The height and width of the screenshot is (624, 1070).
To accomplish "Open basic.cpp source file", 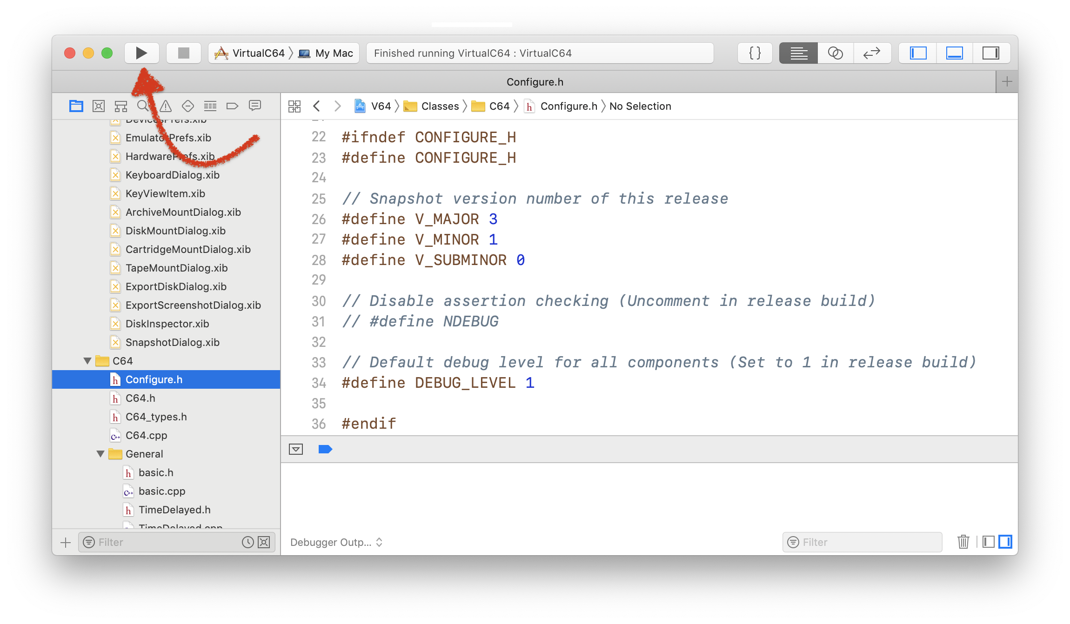I will [x=166, y=491].
